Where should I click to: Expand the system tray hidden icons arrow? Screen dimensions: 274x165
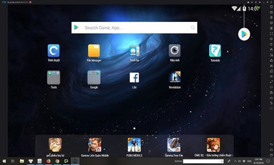pyautogui.click(x=235, y=161)
